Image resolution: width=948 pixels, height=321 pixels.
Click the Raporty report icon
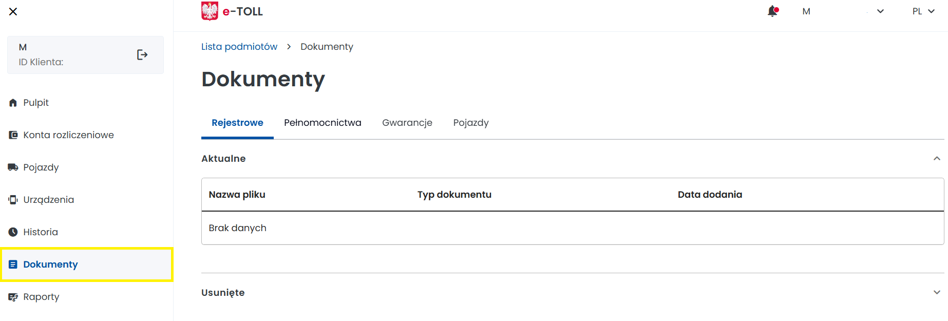13,297
